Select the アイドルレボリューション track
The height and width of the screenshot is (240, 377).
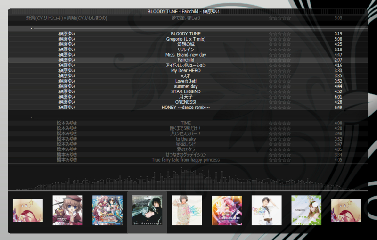click(186, 66)
